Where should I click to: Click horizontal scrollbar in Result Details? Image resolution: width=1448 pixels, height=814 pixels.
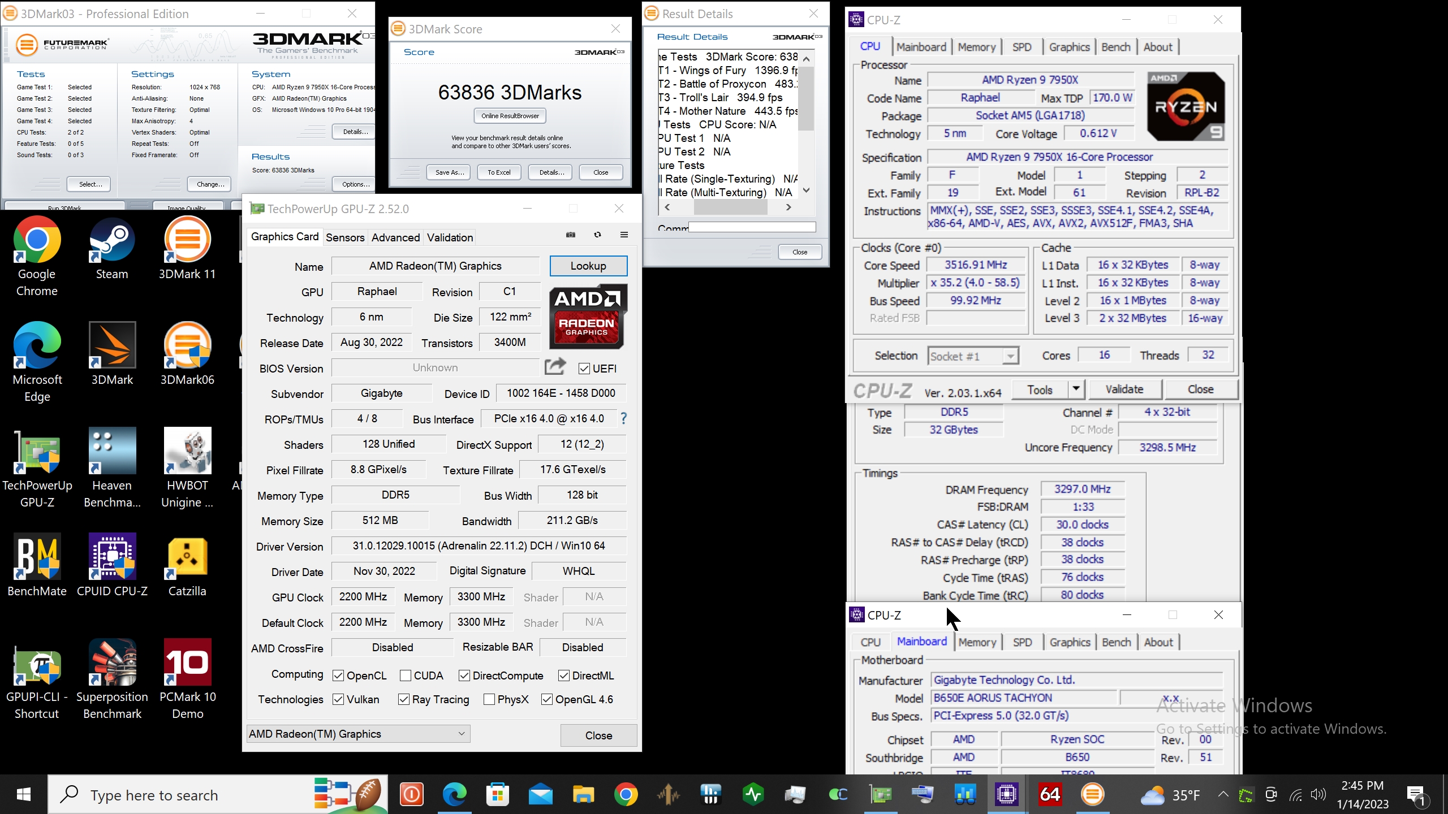tap(730, 207)
